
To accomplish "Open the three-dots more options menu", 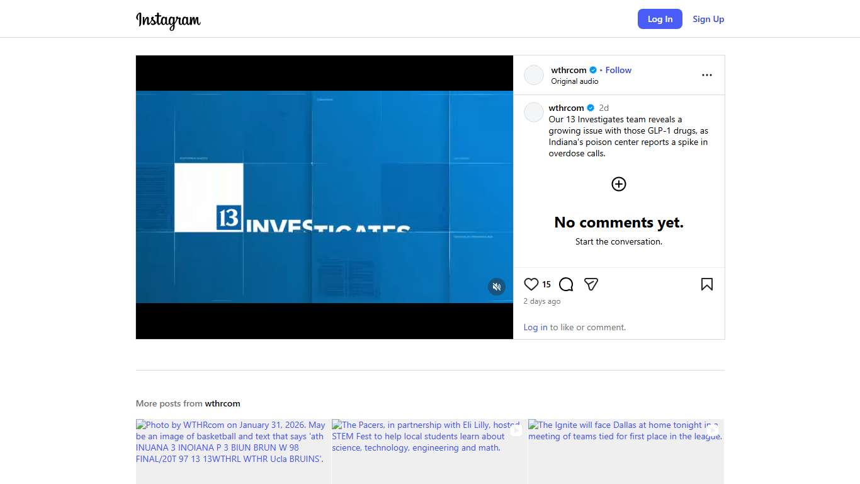I will click(707, 75).
